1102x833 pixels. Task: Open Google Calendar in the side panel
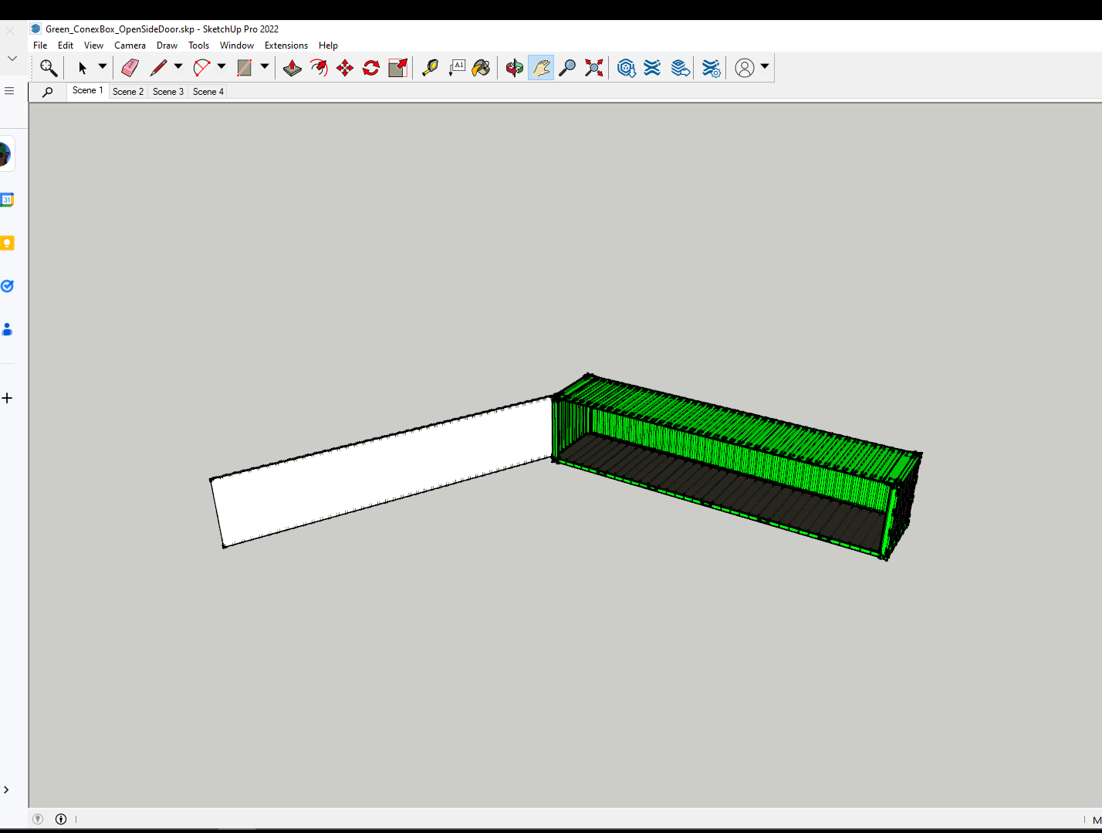point(7,200)
